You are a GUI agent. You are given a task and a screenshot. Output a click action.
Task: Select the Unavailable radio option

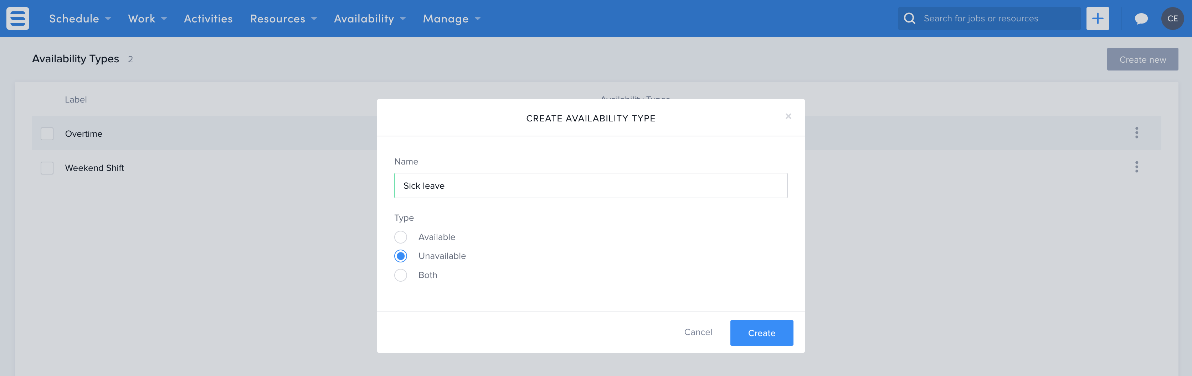(x=400, y=256)
